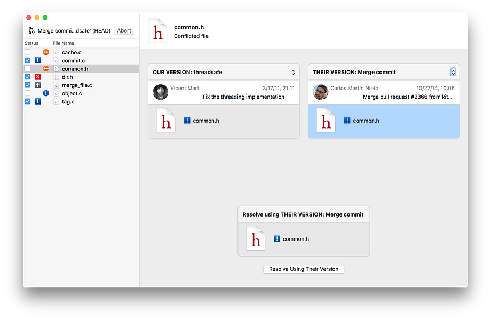
Task: Uncheck the merge_file.c checkbox
Action: (x=28, y=85)
